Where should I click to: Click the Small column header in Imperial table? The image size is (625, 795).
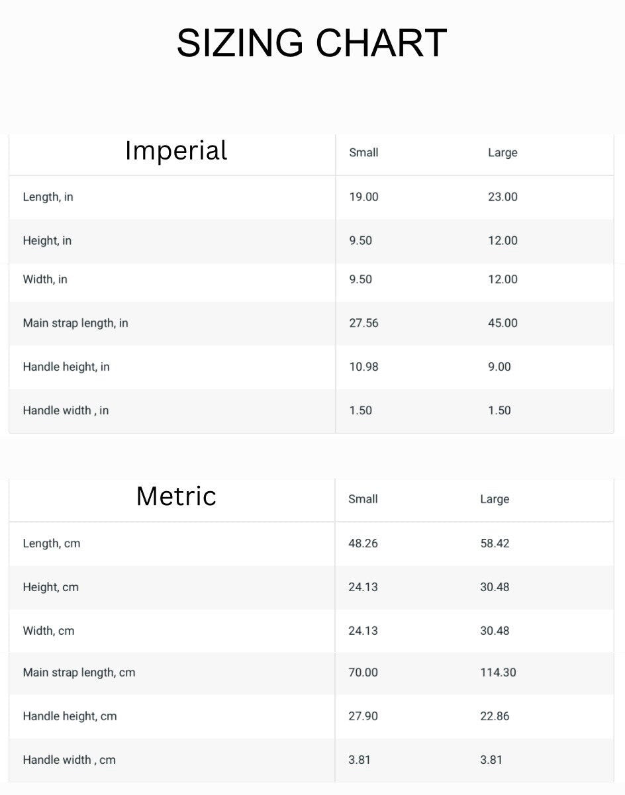tap(363, 153)
